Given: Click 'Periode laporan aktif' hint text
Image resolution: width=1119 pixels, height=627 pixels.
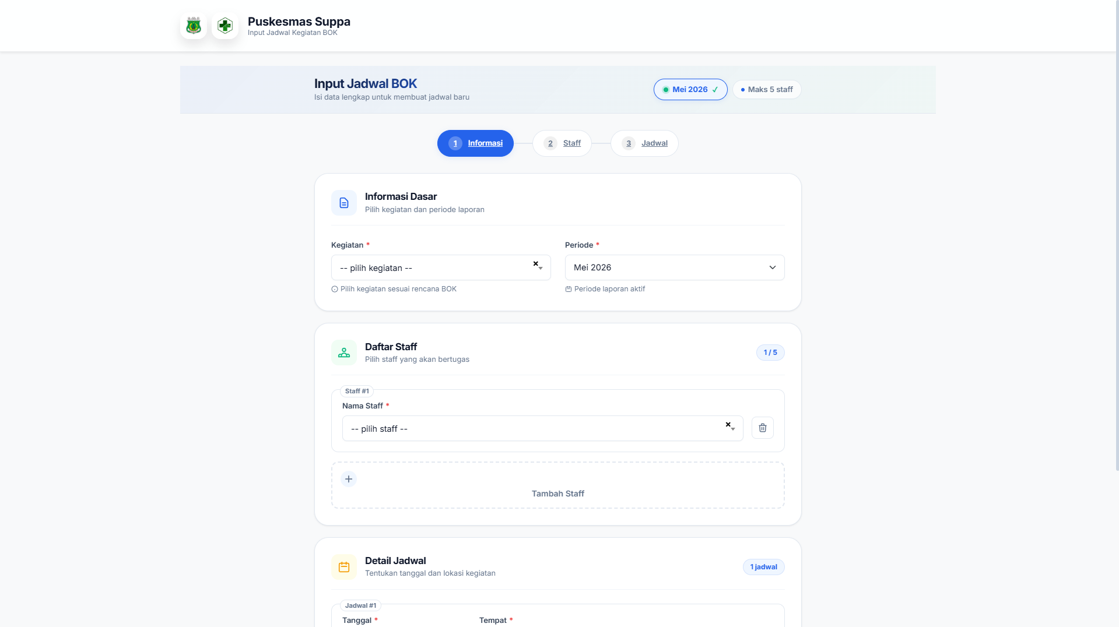Looking at the screenshot, I should pyautogui.click(x=609, y=289).
